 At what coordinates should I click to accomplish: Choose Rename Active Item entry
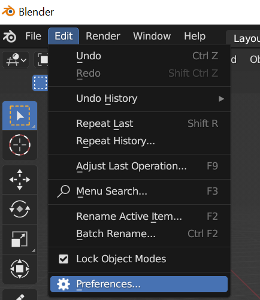click(x=139, y=216)
